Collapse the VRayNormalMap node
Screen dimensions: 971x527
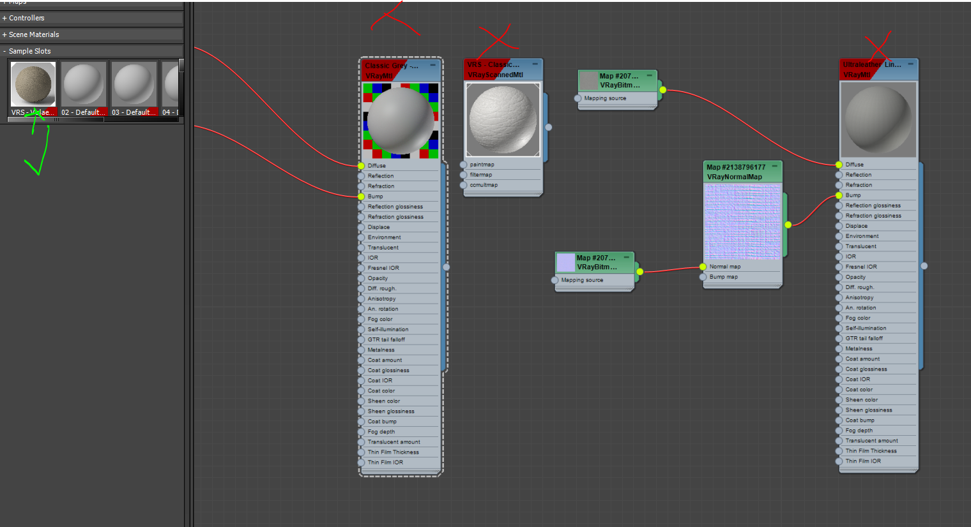tap(775, 166)
